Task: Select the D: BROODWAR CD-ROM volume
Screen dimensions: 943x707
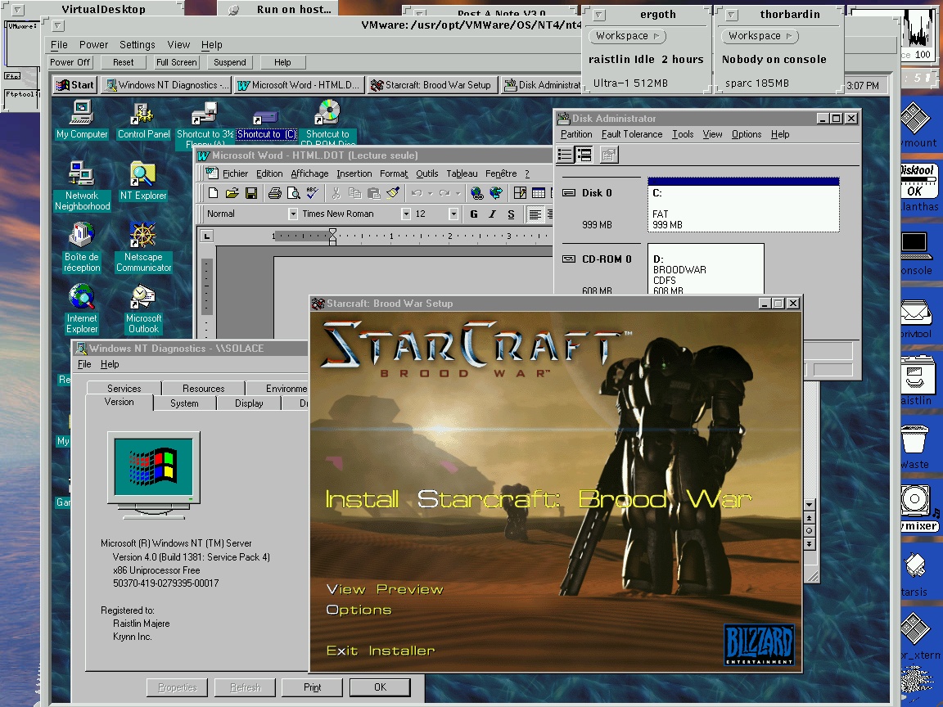Action: point(706,268)
